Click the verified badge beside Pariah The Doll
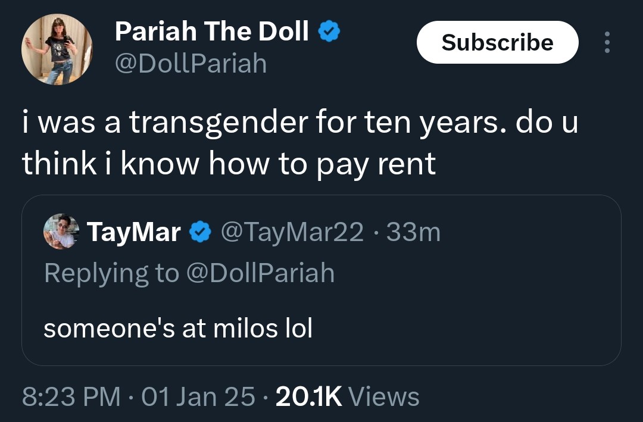The width and height of the screenshot is (643, 422). point(329,31)
